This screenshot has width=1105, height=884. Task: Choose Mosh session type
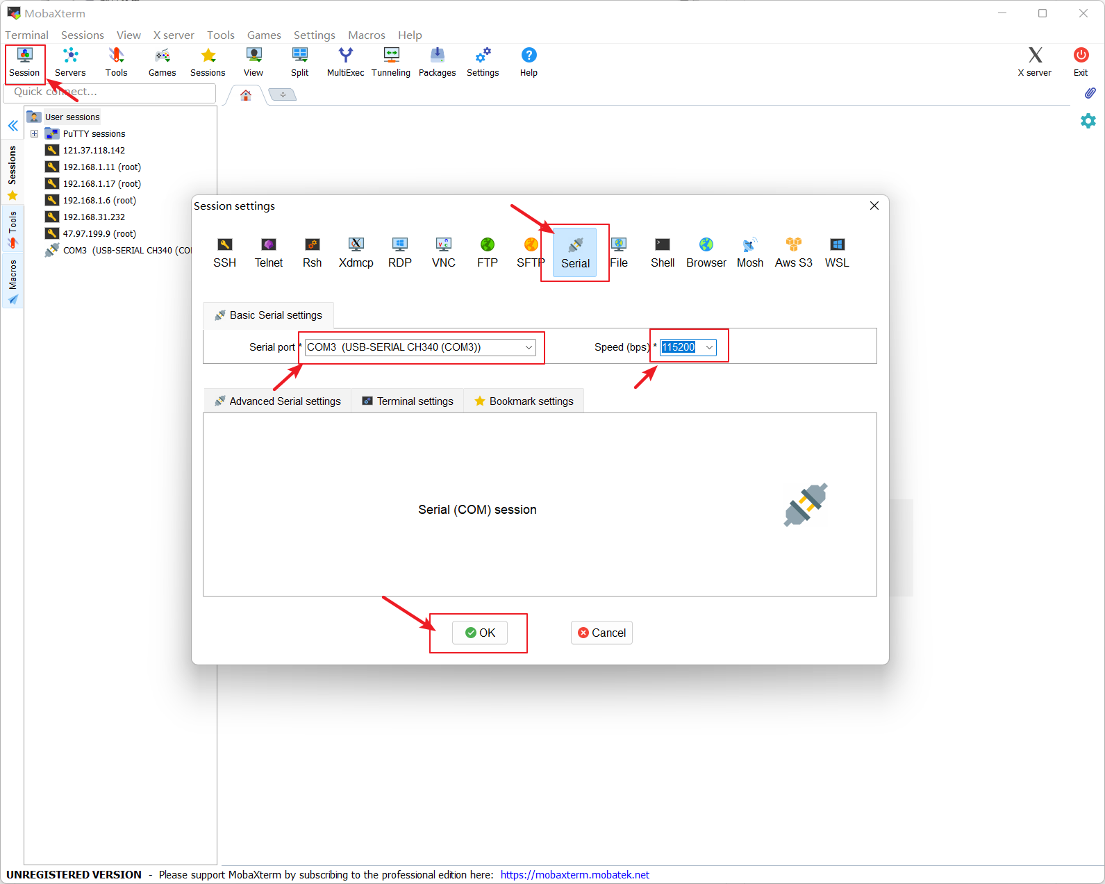click(750, 253)
